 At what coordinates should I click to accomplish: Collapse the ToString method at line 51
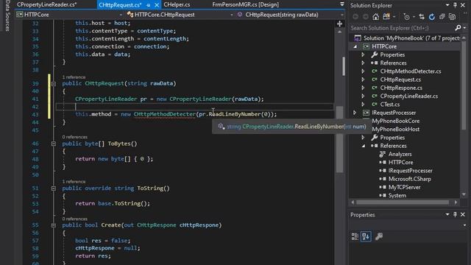(x=54, y=188)
